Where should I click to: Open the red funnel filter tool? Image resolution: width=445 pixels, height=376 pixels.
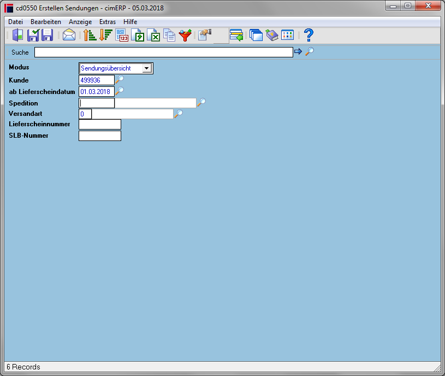(185, 35)
